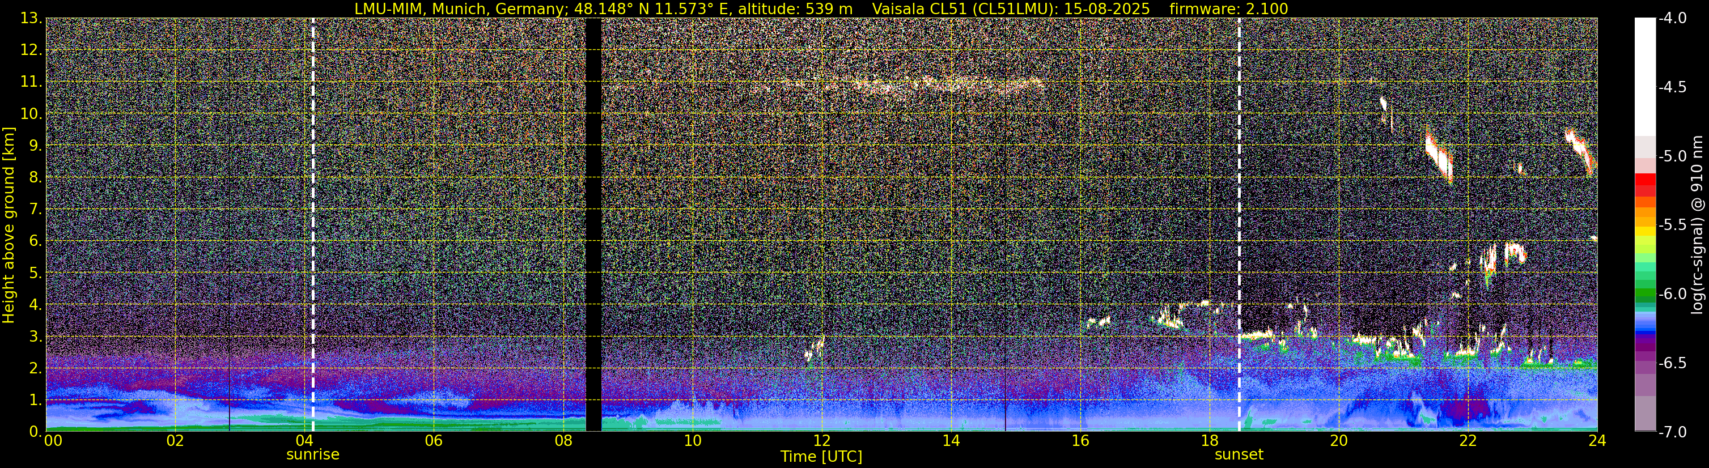The height and width of the screenshot is (468, 1709).
Task: Click height axis tick '2.'
Action: tap(36, 368)
